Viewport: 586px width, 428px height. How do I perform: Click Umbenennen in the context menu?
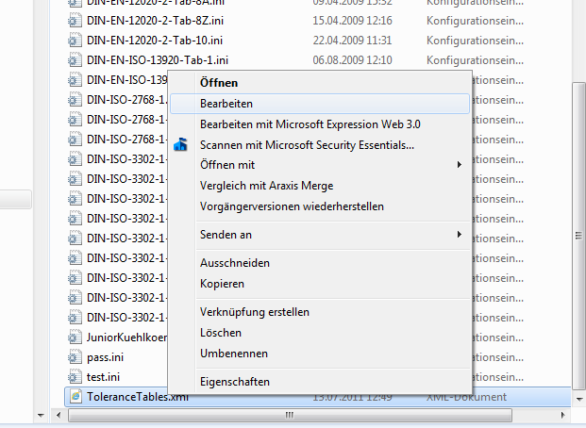(x=320, y=354)
